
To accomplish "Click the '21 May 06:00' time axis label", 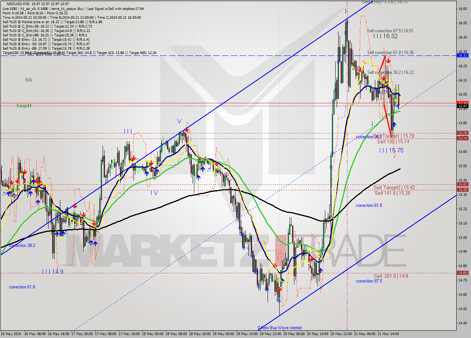I will point(365,334).
